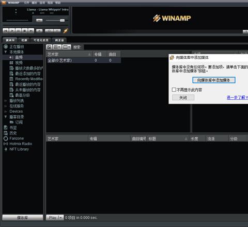
Task: Switch to the 可视化效果 tab
Action: (x=41, y=40)
